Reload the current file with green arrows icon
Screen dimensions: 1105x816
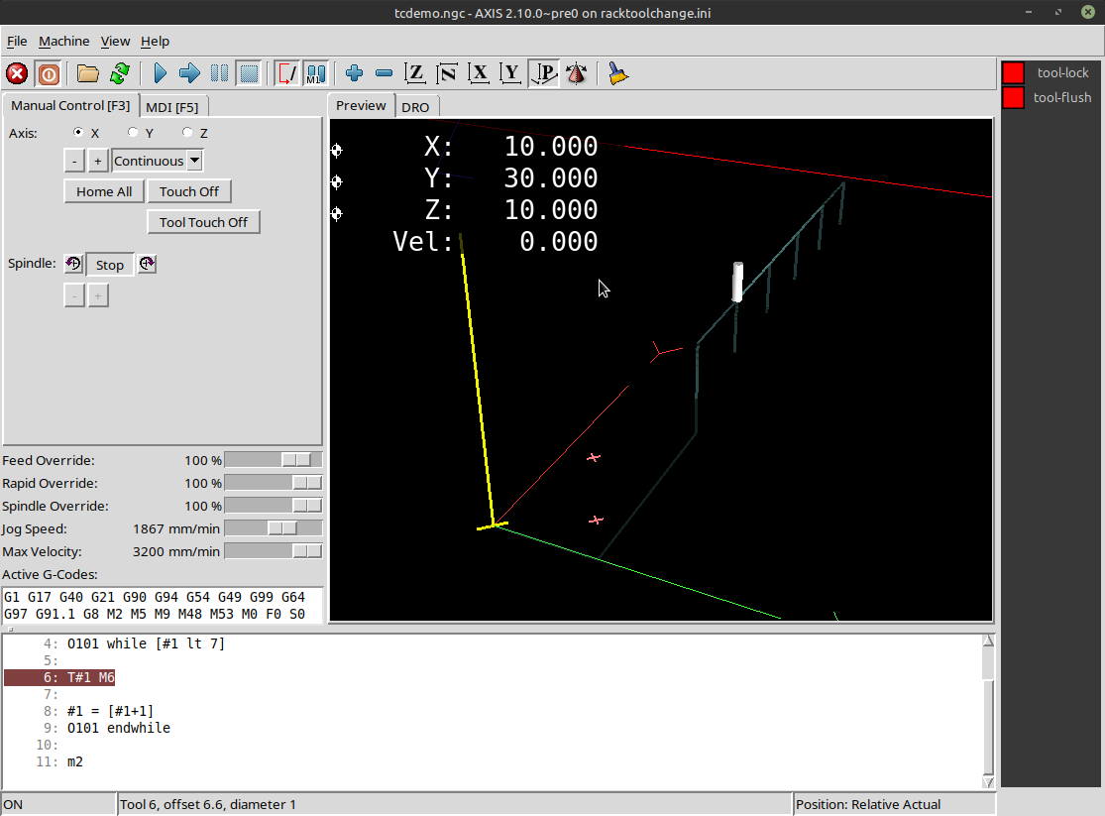point(120,73)
